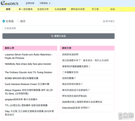Click the 最新文章 panel header

pyautogui.click(x=87, y=48)
